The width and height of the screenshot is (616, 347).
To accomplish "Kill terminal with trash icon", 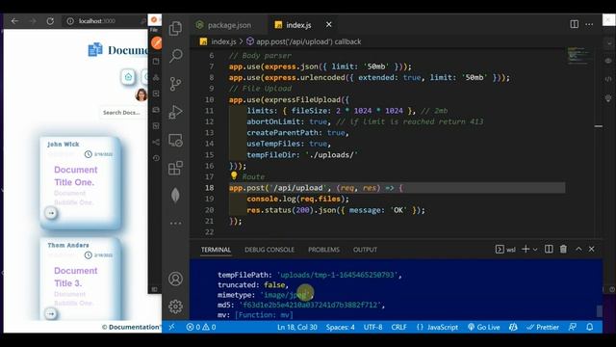I will point(563,249).
